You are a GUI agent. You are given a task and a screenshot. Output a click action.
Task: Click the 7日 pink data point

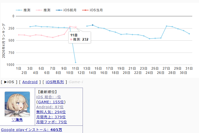click(53, 38)
